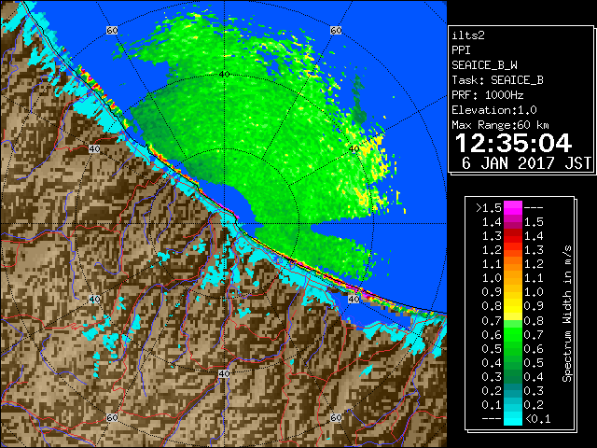Click the 'ilts2' radar site label

coord(468,35)
